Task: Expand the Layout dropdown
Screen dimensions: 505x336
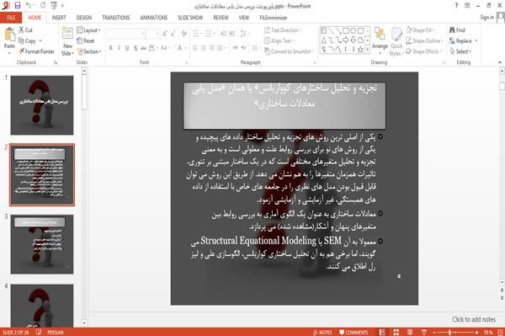Action: (x=88, y=30)
